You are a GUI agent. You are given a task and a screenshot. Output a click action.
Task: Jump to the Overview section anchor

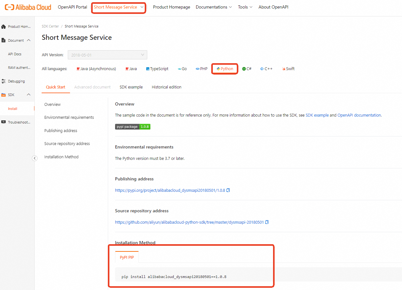click(52, 105)
